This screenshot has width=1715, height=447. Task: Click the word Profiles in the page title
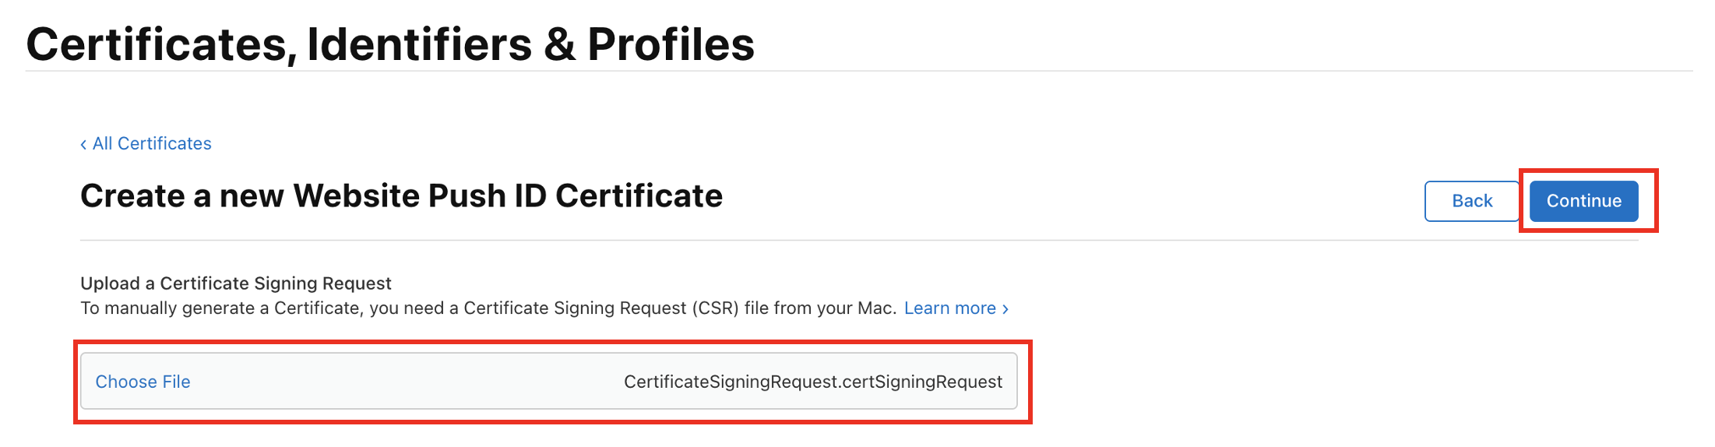671,44
